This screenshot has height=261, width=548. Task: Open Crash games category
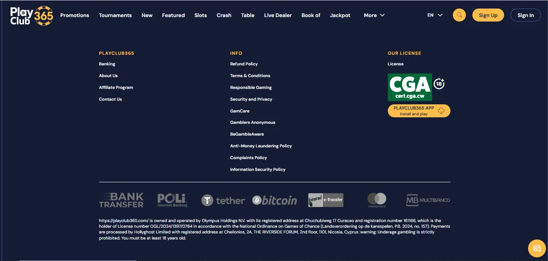224,15
